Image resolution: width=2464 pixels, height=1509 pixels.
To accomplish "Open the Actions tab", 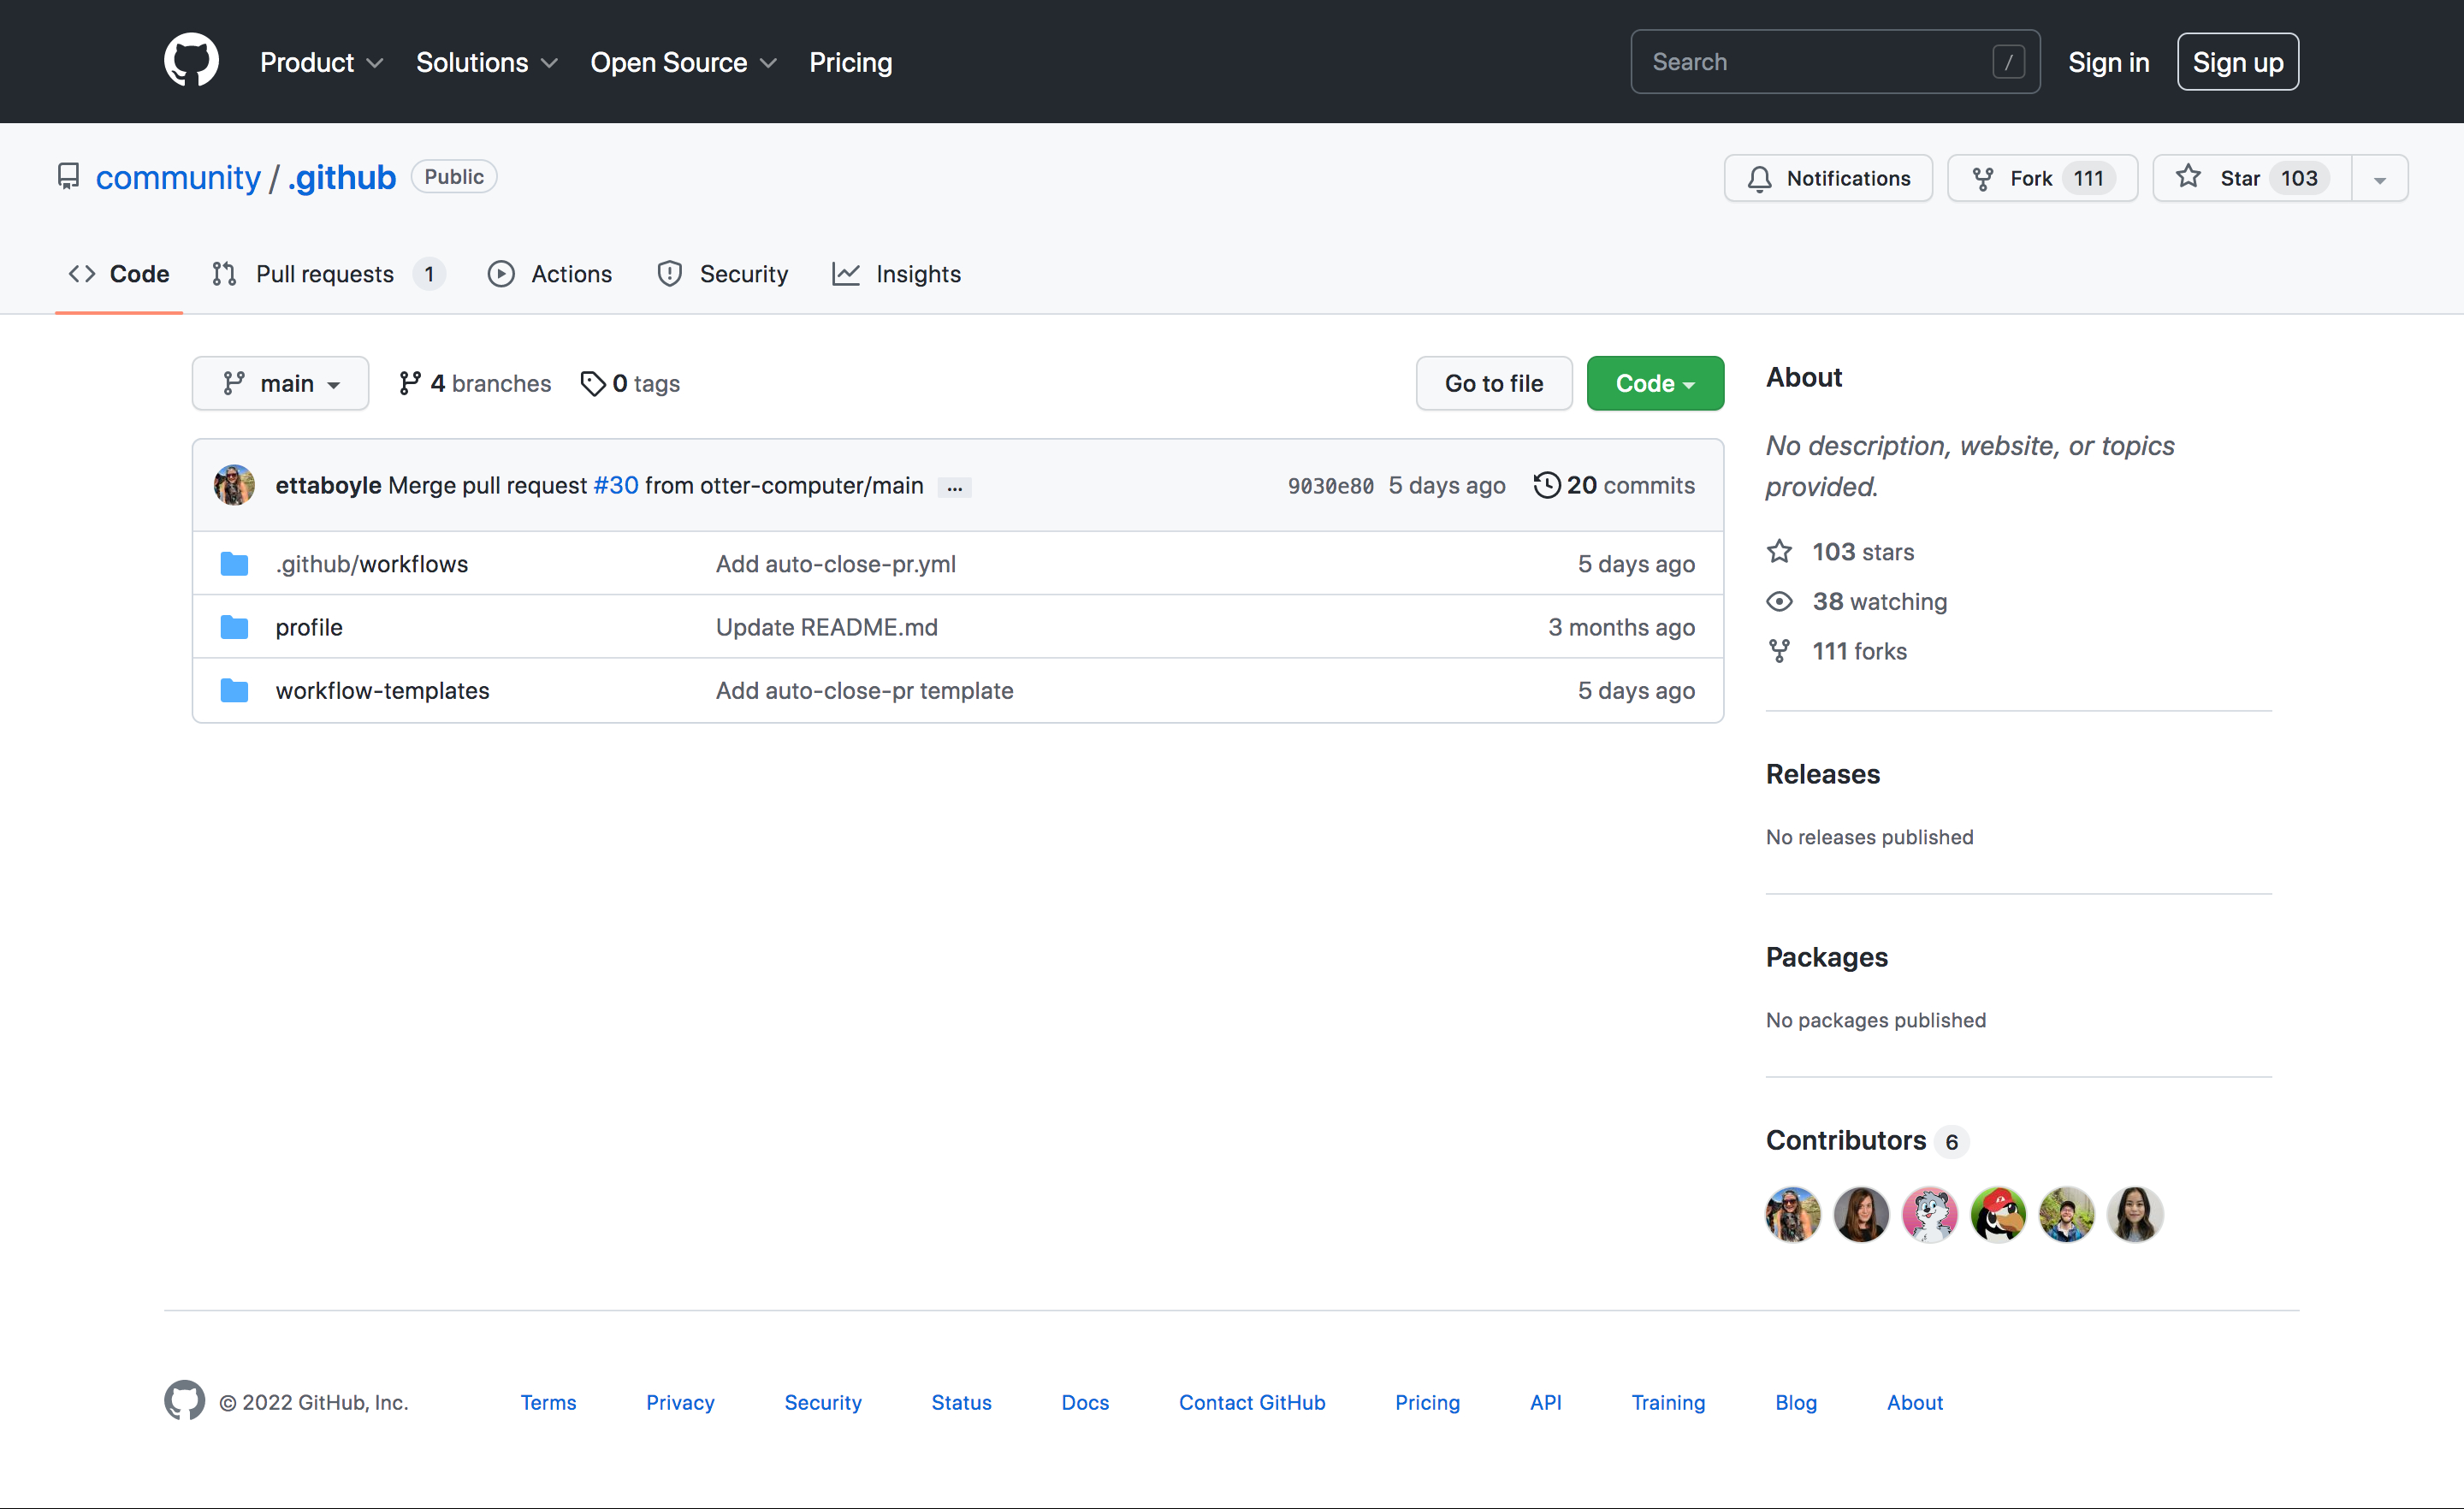I will [x=550, y=274].
